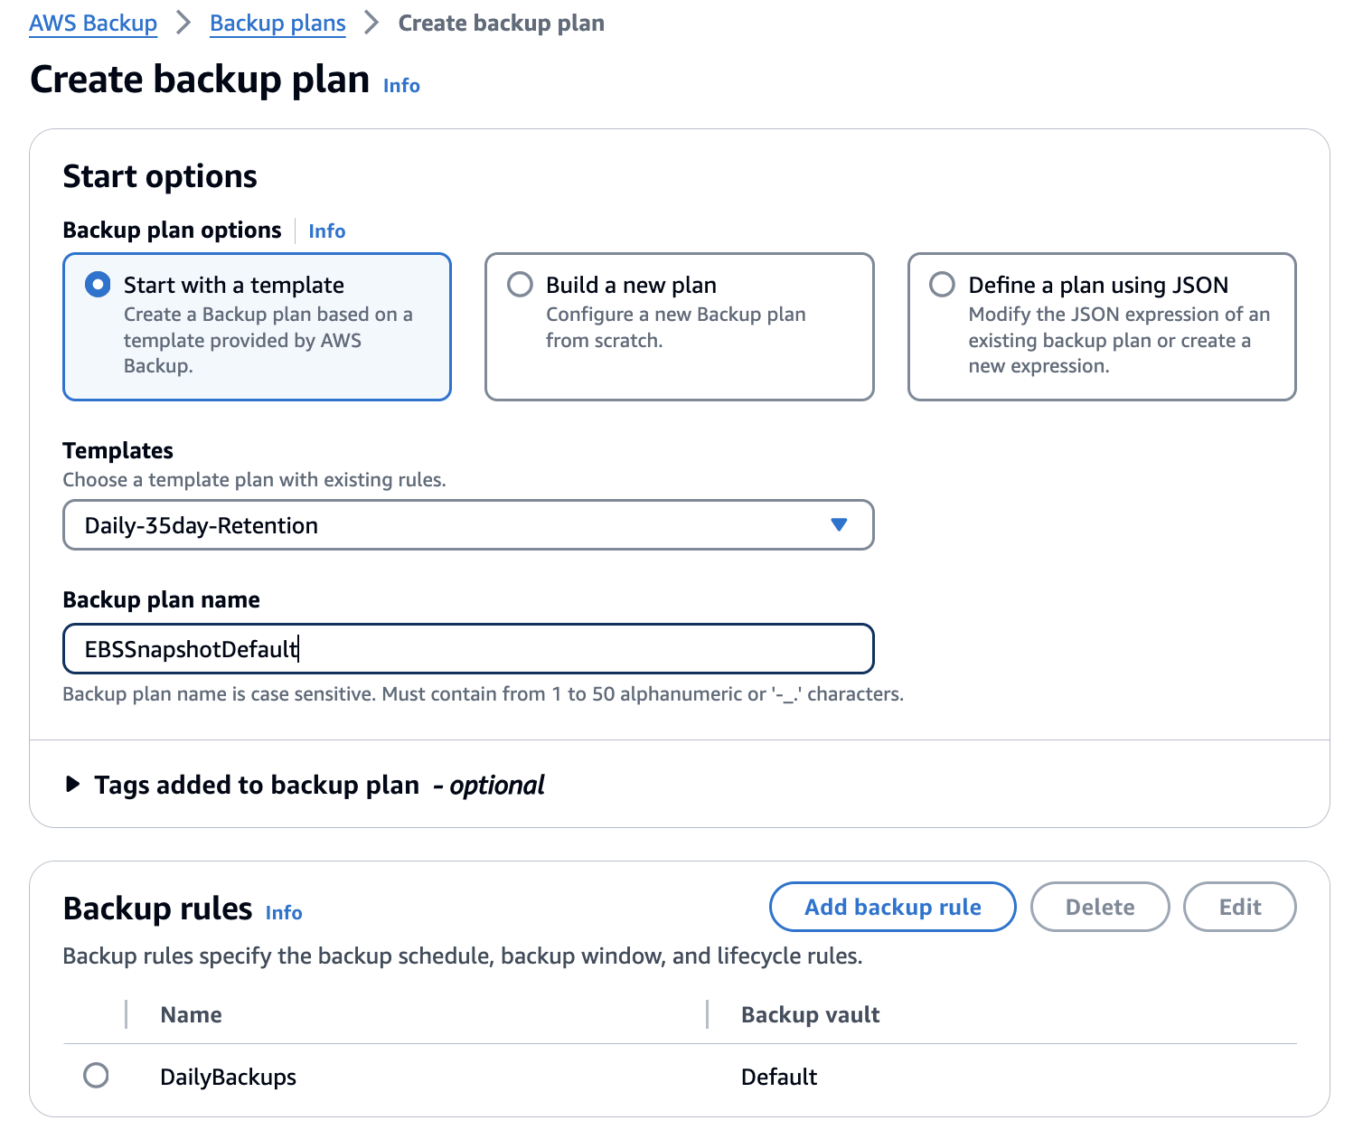Navigate to Backup plans via breadcrumb
Viewport: 1363px width, 1130px height.
(x=277, y=23)
